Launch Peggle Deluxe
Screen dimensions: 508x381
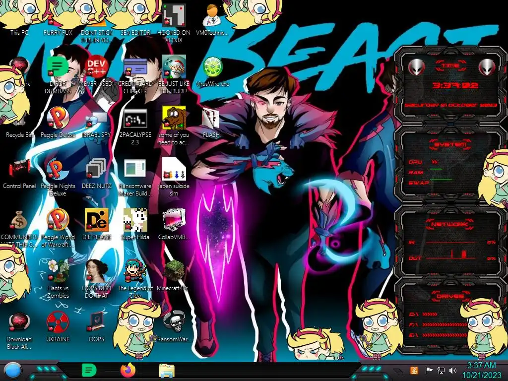coord(58,123)
